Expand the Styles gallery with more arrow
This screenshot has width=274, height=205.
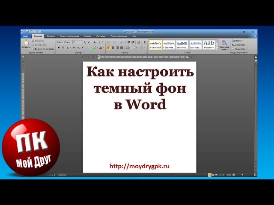[217, 48]
